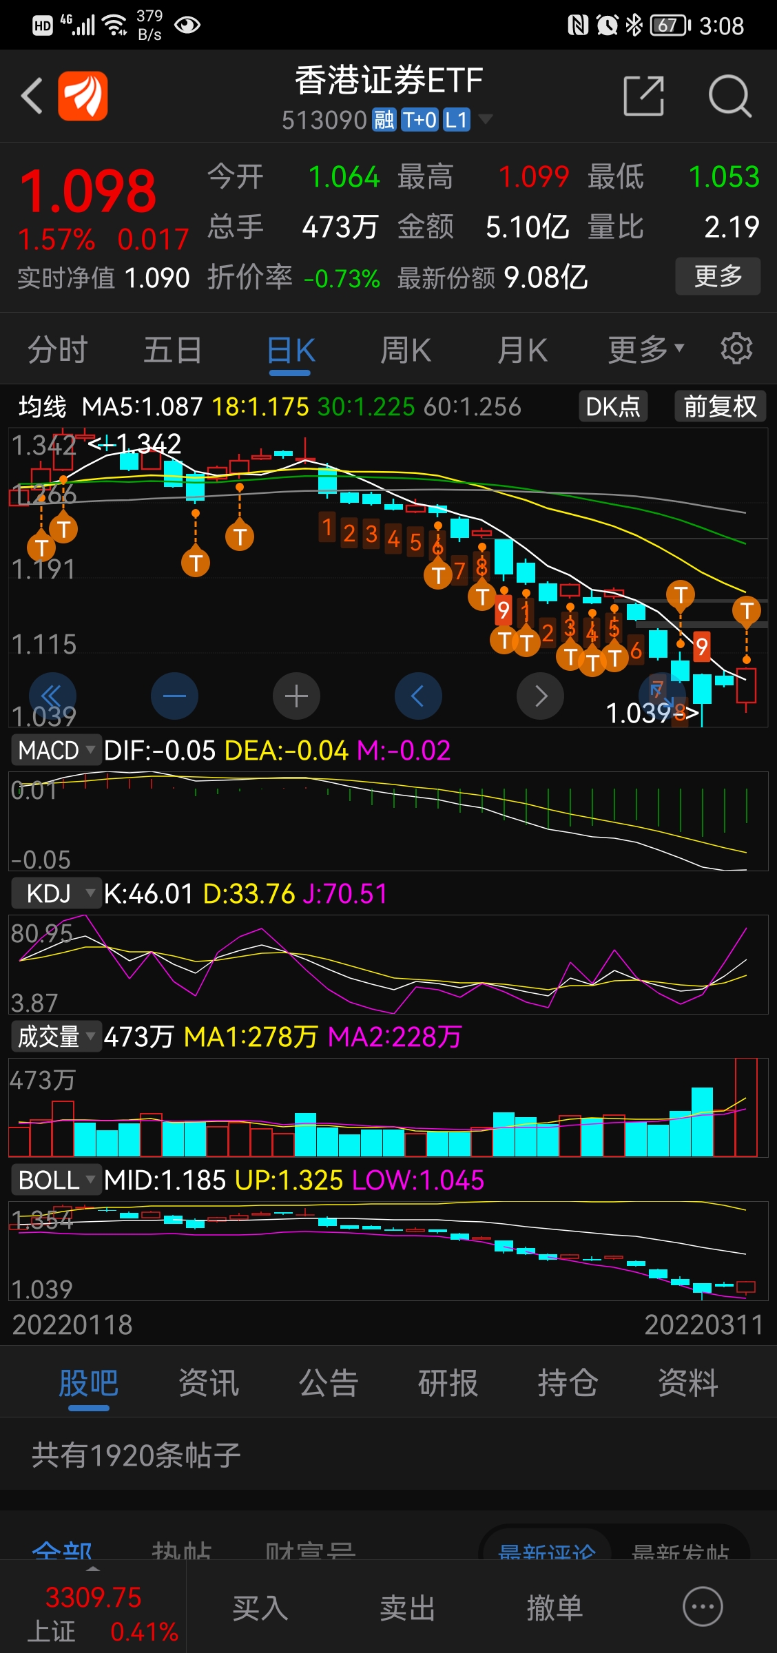The width and height of the screenshot is (777, 1653).
Task: Open the more options ellipsis icon
Action: tap(702, 1608)
